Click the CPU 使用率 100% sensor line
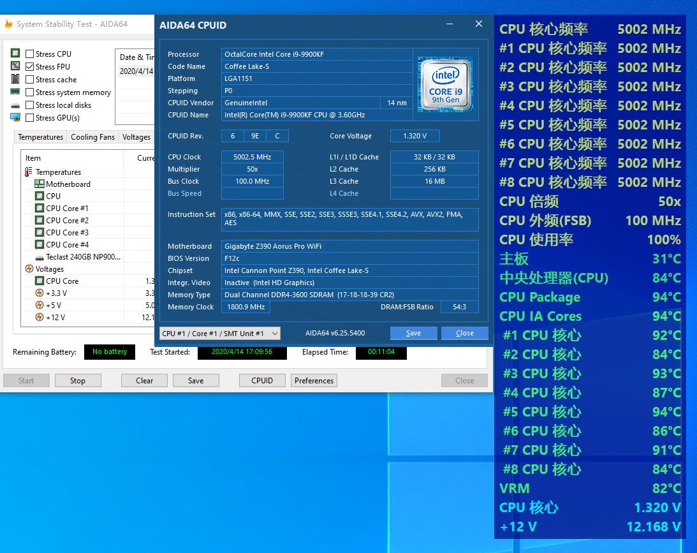 590,240
